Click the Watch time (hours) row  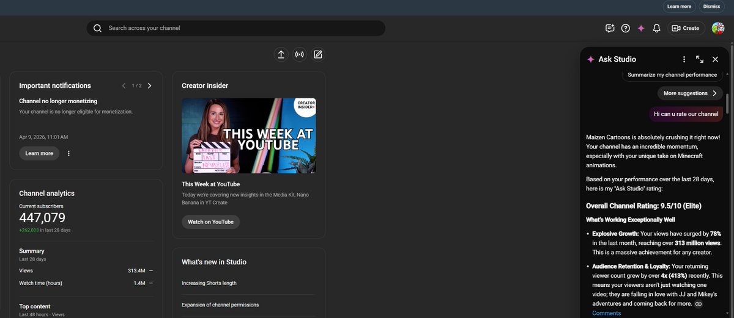point(86,283)
